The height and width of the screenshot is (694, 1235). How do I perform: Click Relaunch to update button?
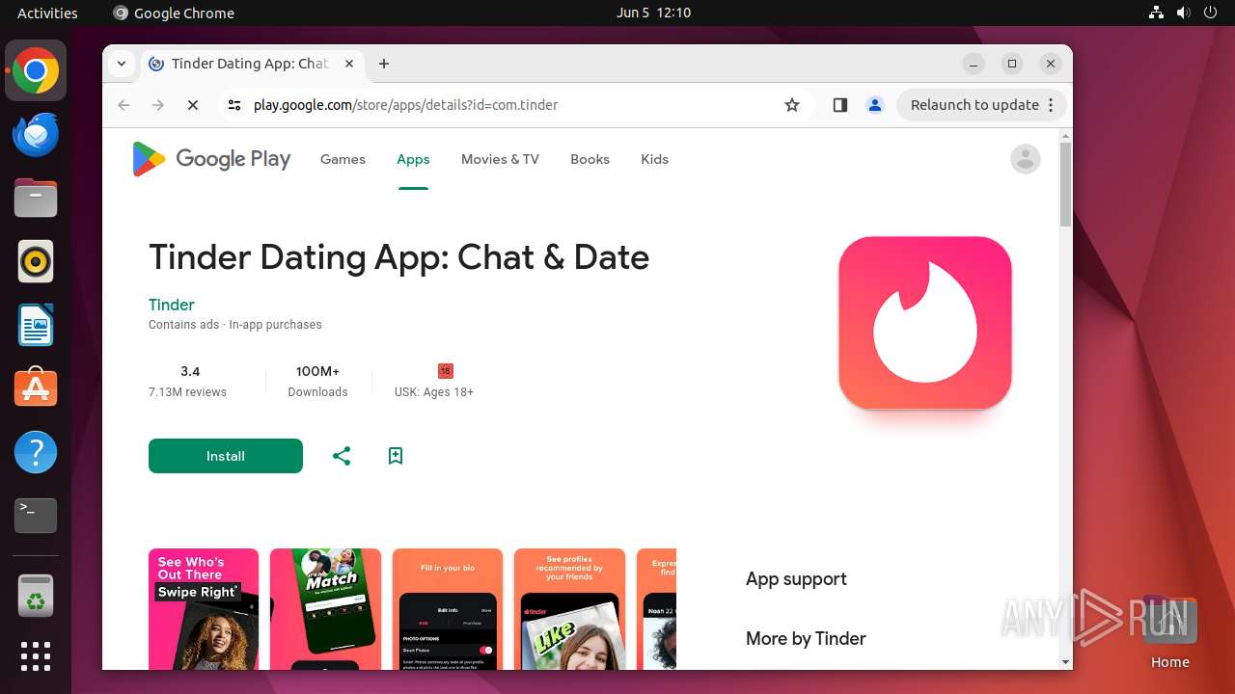click(974, 105)
